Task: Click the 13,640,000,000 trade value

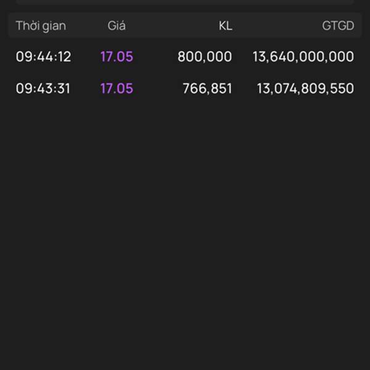Action: tap(303, 57)
